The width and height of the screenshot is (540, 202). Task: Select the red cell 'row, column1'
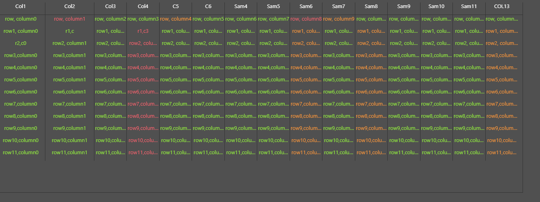(70, 19)
